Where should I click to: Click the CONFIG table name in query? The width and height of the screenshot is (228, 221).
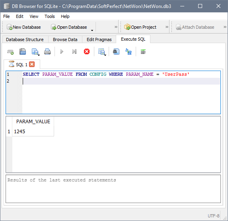[x=98, y=74]
